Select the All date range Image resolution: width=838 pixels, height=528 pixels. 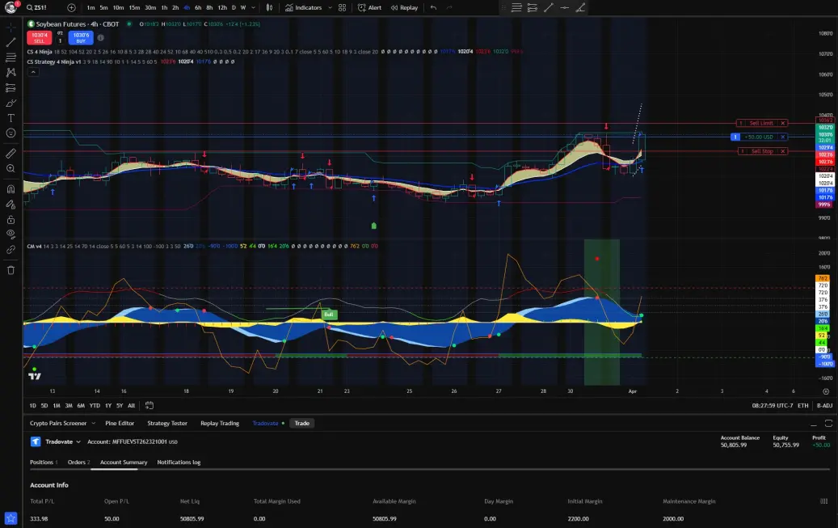pyautogui.click(x=131, y=405)
